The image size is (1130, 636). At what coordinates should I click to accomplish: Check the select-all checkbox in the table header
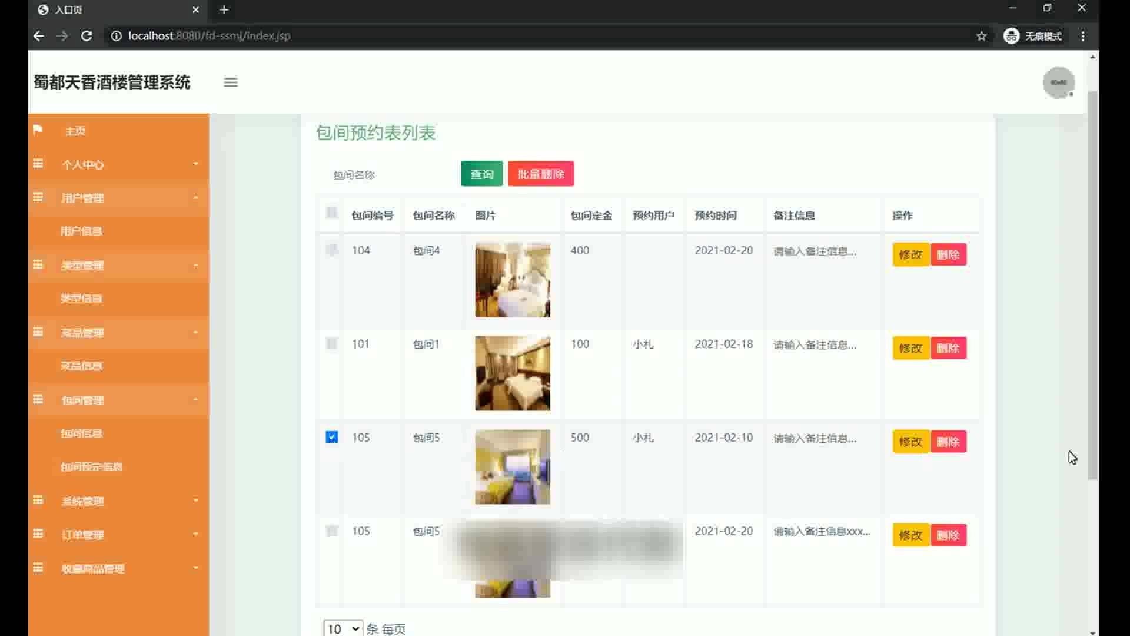coord(331,213)
